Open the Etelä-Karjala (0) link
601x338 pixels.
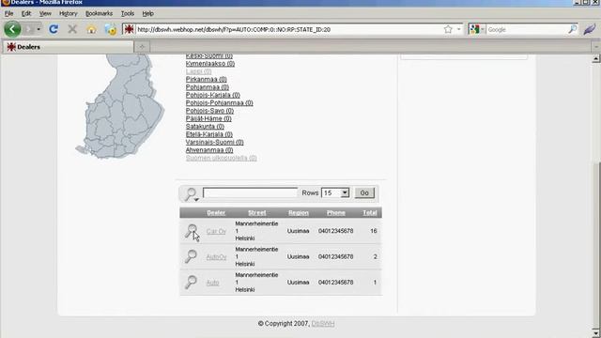click(x=209, y=134)
